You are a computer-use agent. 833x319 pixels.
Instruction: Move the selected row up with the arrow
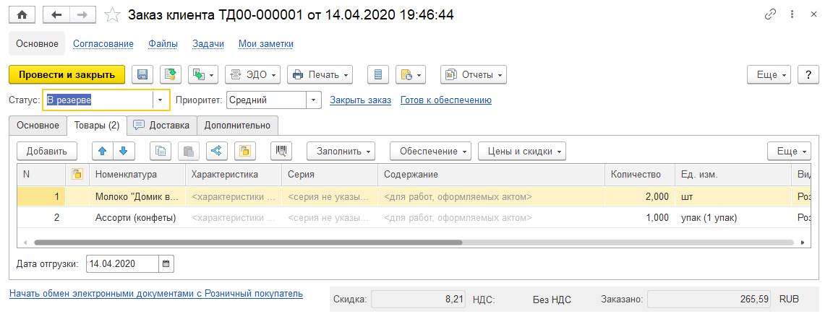[103, 151]
